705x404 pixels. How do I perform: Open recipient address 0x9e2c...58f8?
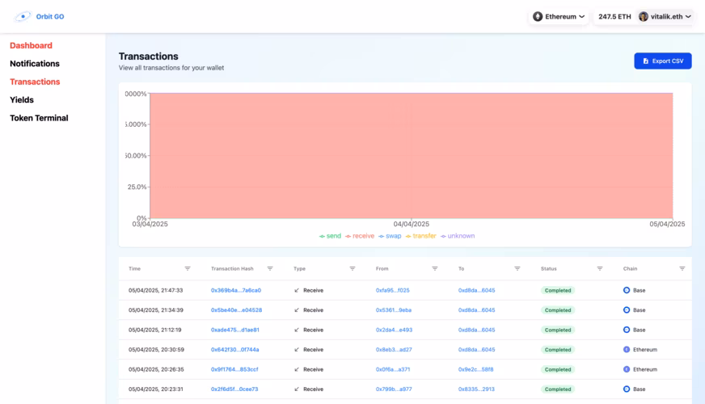[x=475, y=369]
